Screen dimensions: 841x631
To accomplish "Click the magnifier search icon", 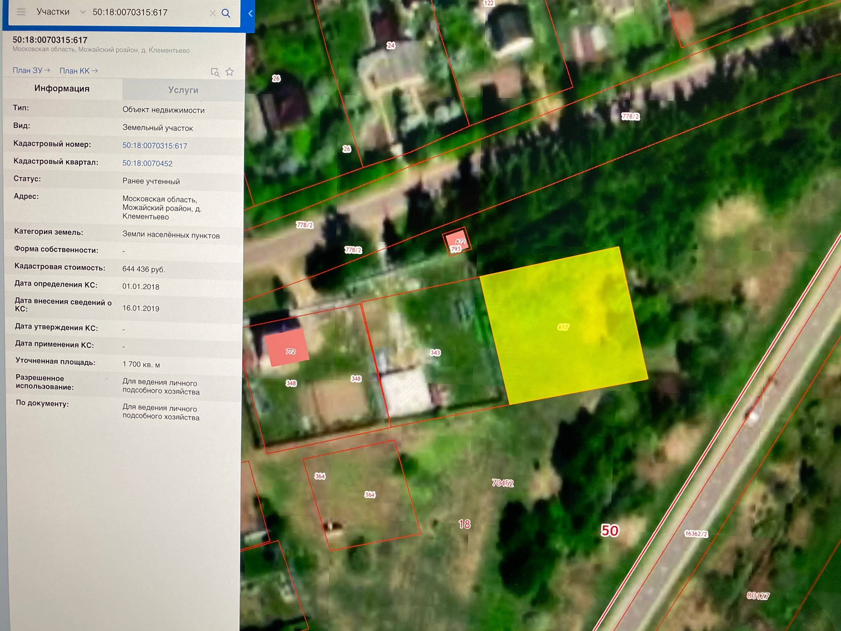I will [x=226, y=13].
